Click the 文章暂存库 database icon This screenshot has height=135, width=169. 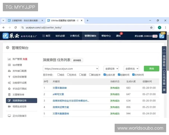[x=9, y=94]
